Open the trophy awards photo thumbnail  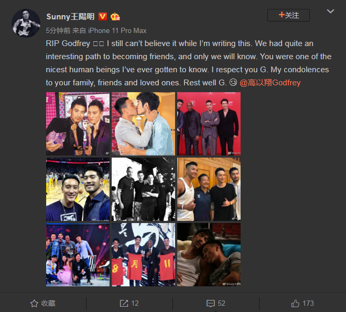coord(78,124)
